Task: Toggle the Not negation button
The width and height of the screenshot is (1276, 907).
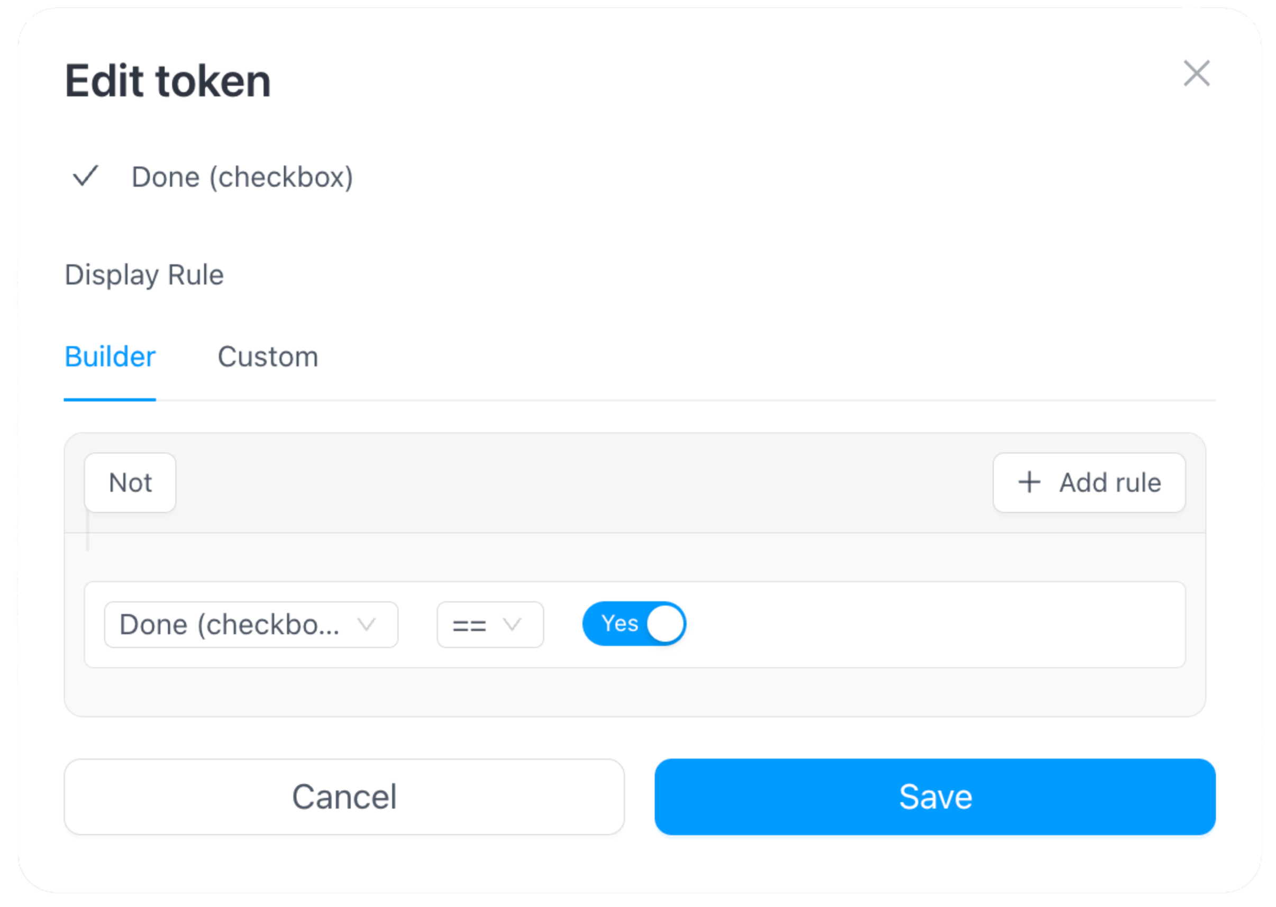Action: point(130,482)
